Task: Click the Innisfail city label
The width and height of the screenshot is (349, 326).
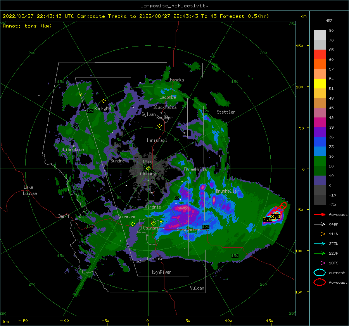Action: click(x=157, y=140)
